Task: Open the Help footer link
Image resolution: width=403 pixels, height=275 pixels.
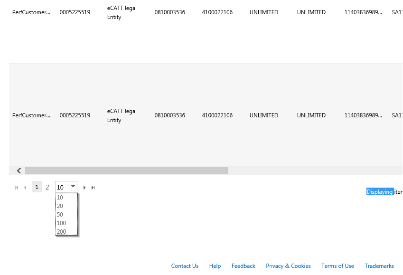Action: point(215,266)
